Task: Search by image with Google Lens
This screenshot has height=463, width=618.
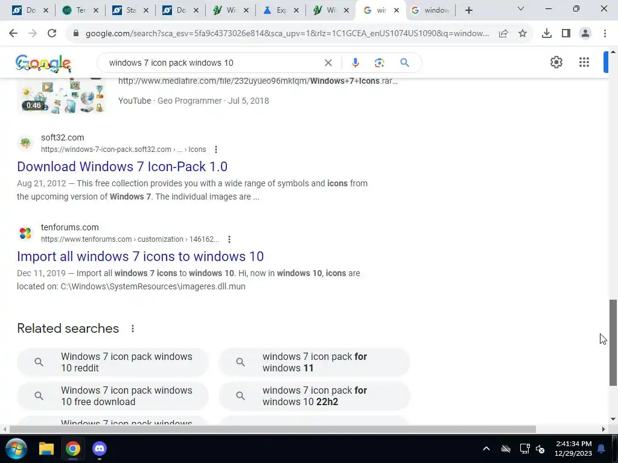Action: pos(379,63)
